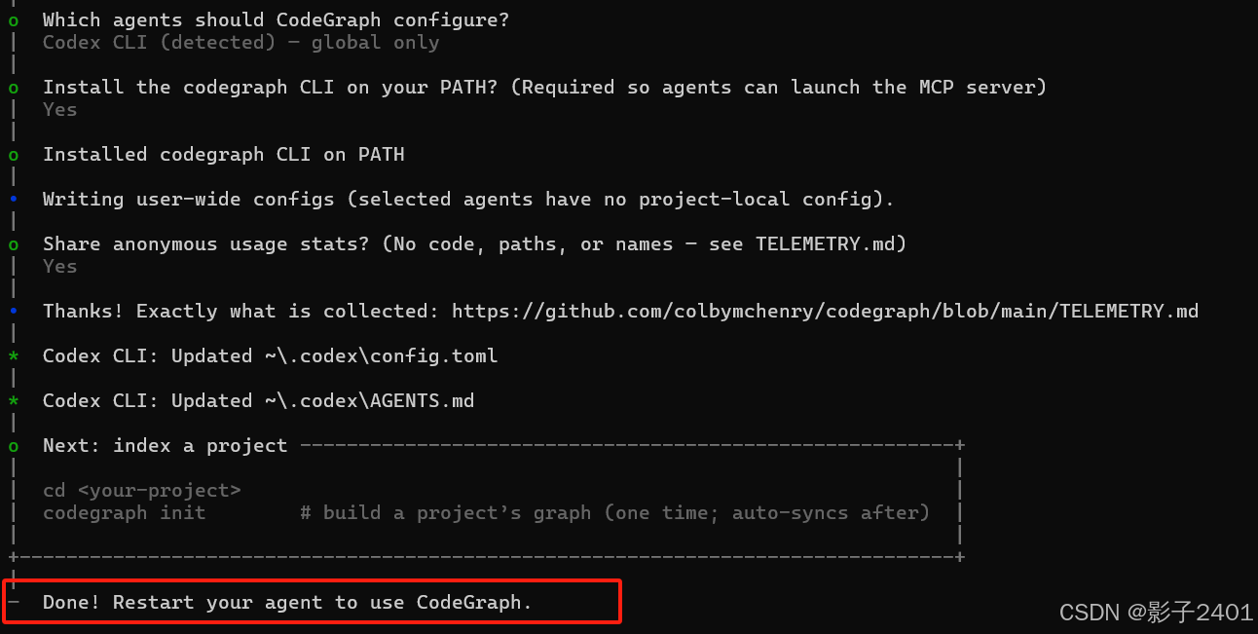Viewport: 1258px width, 634px height.
Task: Click "Codex CLI (detected) - global only" answer
Action: point(240,43)
